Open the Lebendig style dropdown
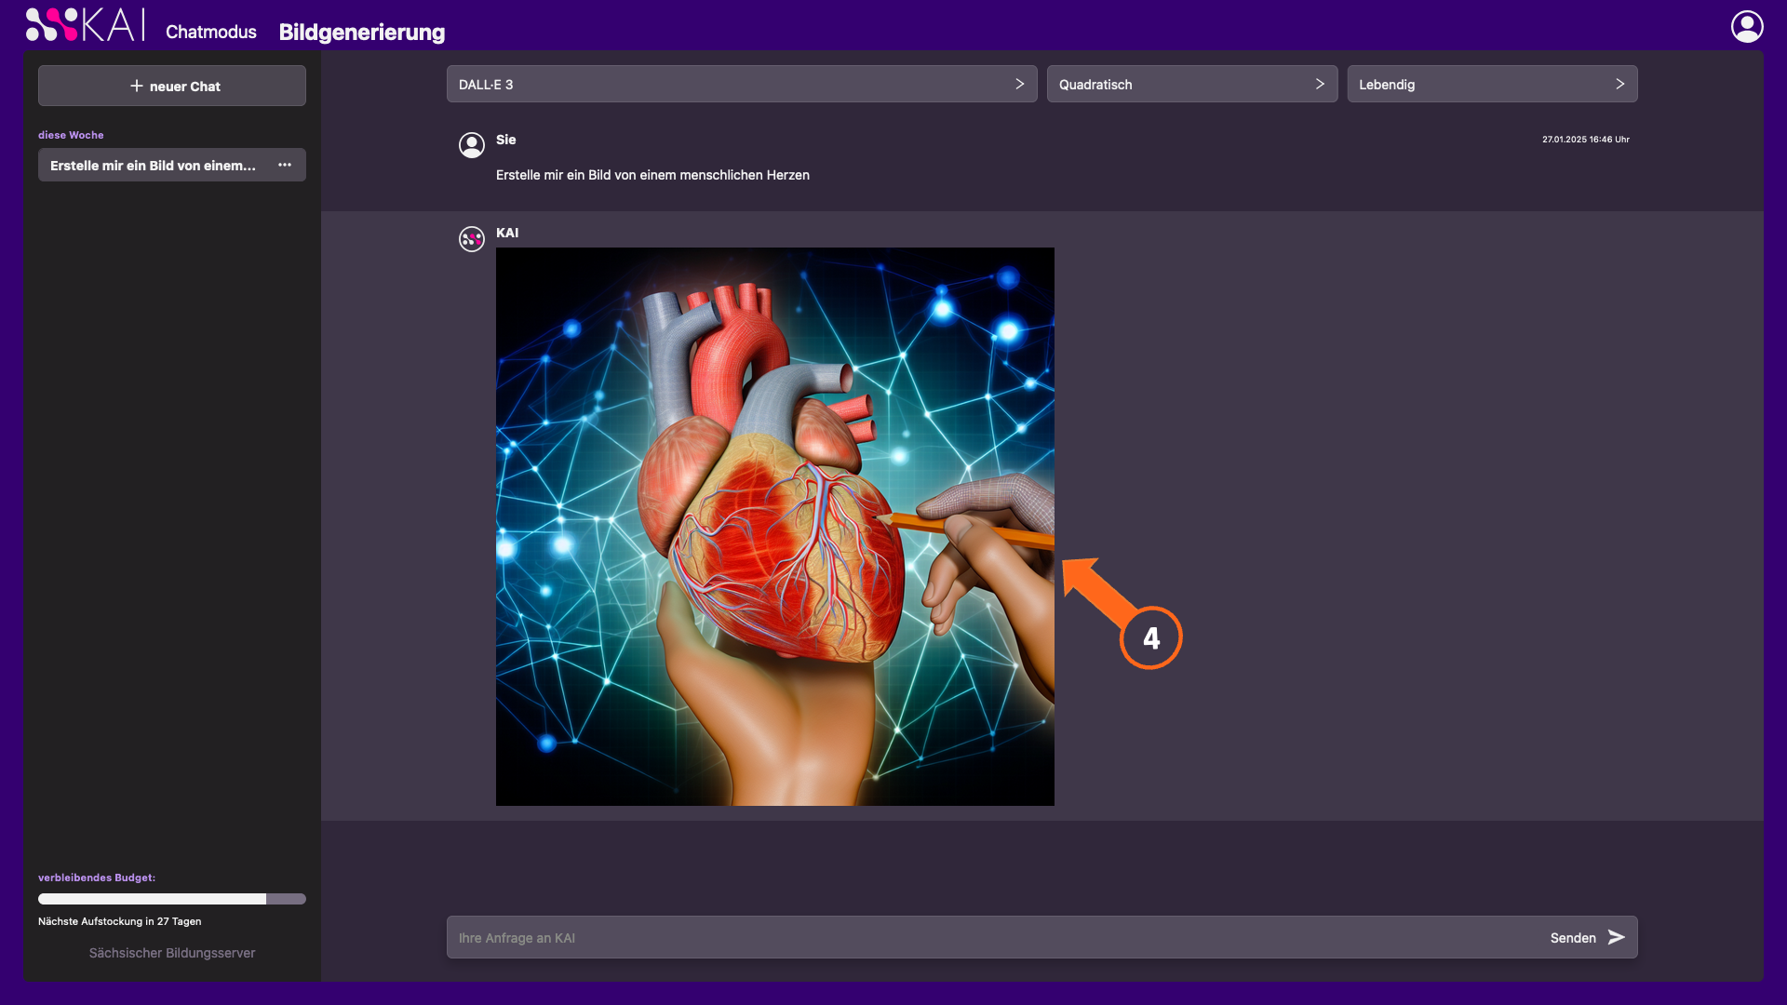Screen dimensions: 1787x1005 (1492, 84)
